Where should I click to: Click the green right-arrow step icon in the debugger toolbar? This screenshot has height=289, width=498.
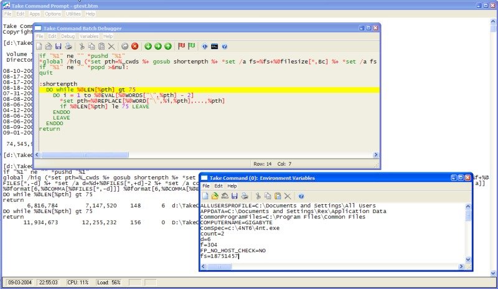coord(158,47)
